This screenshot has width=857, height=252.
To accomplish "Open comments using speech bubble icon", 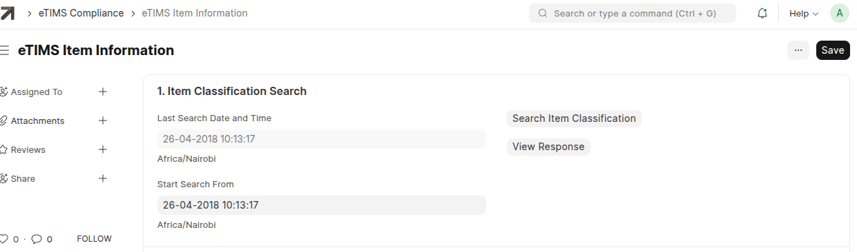I will pos(37,239).
